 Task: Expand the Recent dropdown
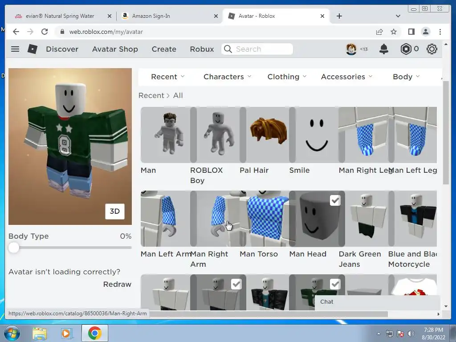click(x=168, y=77)
